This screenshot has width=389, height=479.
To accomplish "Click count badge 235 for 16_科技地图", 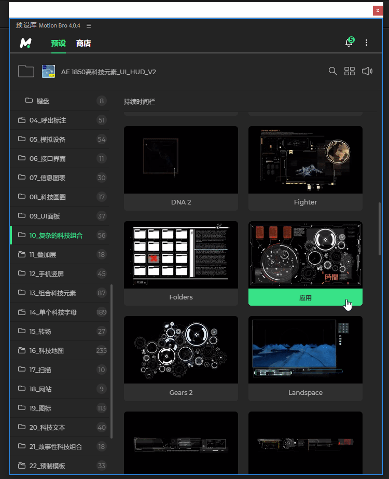I will coord(101,351).
